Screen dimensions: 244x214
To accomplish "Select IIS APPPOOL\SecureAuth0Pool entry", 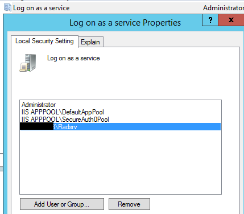I will 65,120.
